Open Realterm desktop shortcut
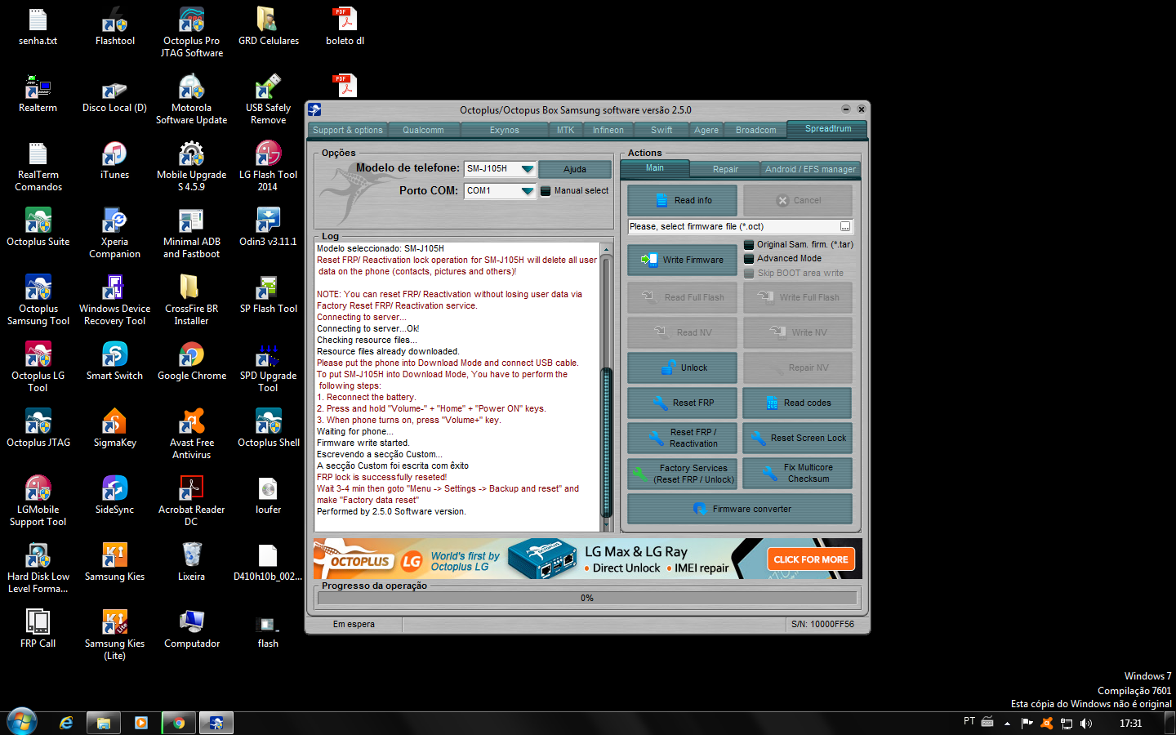This screenshot has width=1176, height=735. pos(38,92)
